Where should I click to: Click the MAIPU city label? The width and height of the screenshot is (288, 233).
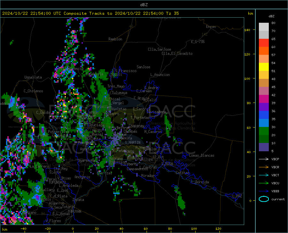coord(97,130)
